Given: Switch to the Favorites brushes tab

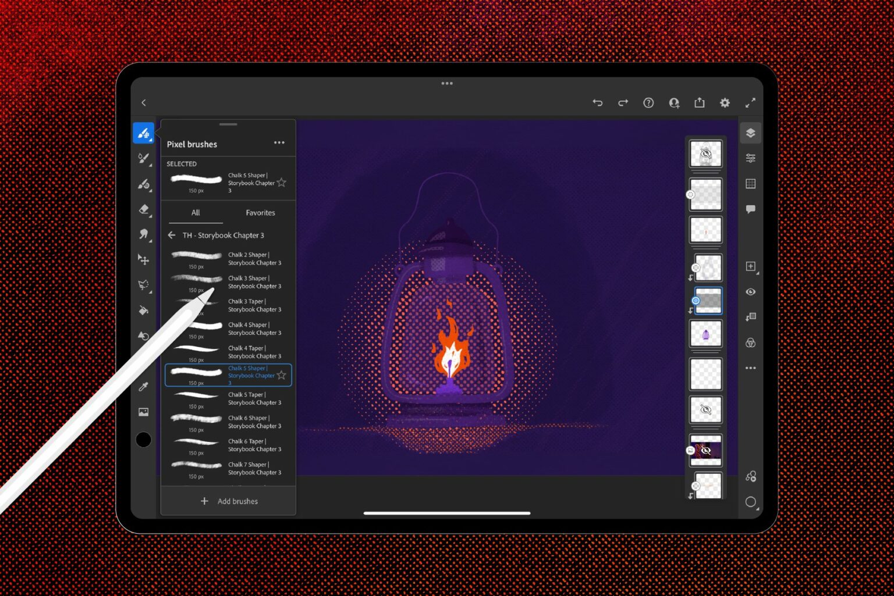Looking at the screenshot, I should click(x=260, y=213).
